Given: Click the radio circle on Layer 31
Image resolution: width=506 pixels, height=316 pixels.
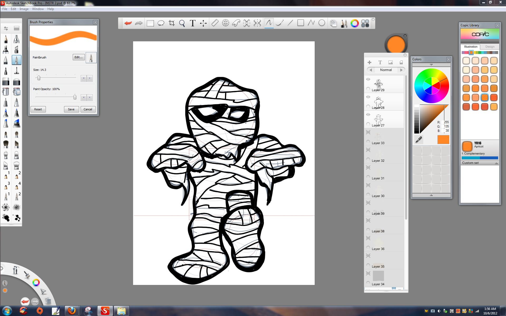Looking at the screenshot, I should coord(368,177).
